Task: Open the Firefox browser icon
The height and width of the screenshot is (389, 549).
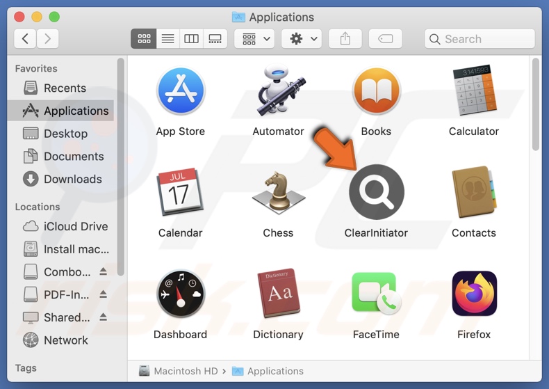Action: tap(475, 294)
